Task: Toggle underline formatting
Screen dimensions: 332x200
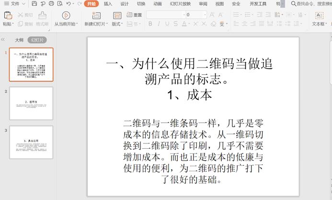Action: click(167, 24)
